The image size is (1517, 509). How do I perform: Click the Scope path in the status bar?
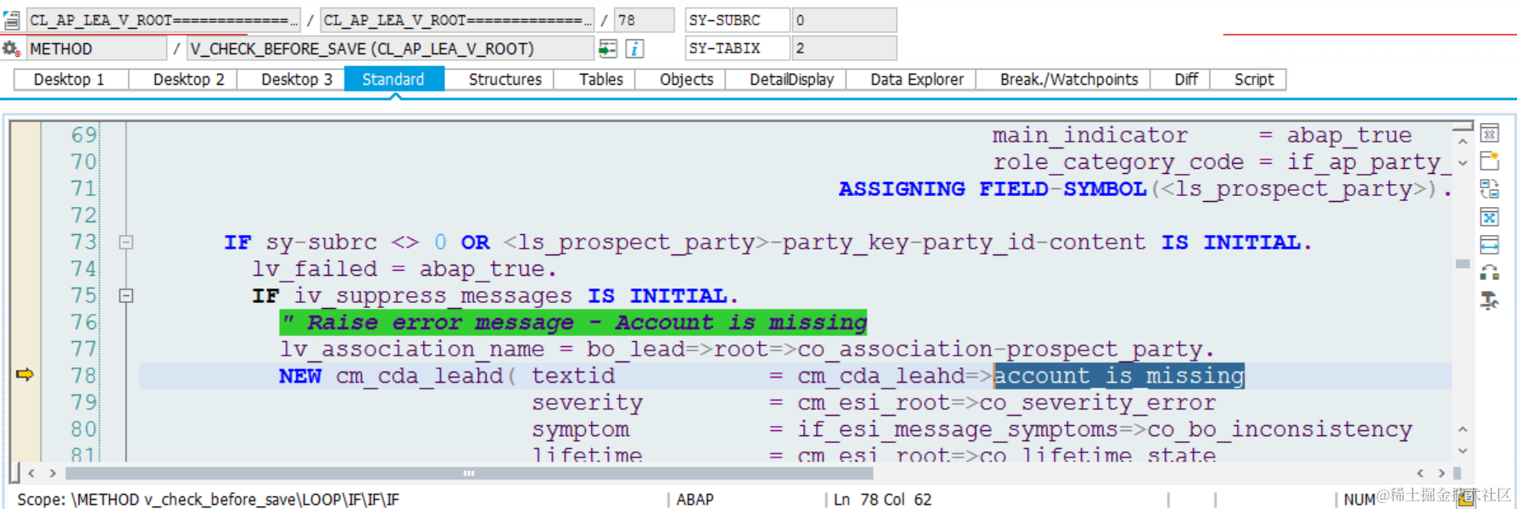click(208, 500)
